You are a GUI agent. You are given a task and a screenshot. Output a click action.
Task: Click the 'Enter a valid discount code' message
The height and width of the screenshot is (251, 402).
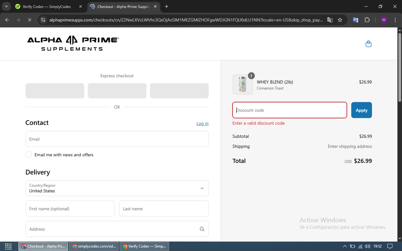tap(258, 123)
